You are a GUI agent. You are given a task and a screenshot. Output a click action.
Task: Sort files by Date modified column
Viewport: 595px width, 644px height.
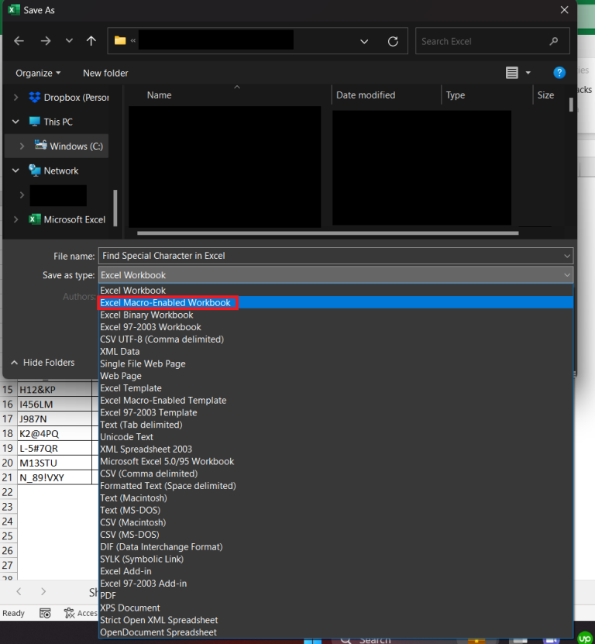[x=366, y=95]
